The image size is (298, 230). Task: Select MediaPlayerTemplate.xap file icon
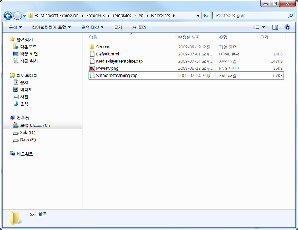click(92, 61)
